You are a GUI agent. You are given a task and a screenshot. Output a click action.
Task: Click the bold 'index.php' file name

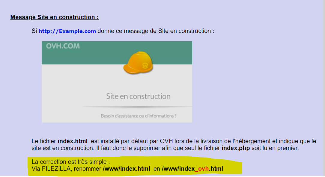point(235,148)
